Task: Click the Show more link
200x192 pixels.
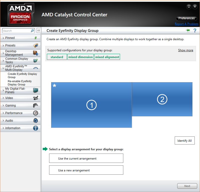Action: coord(185,50)
